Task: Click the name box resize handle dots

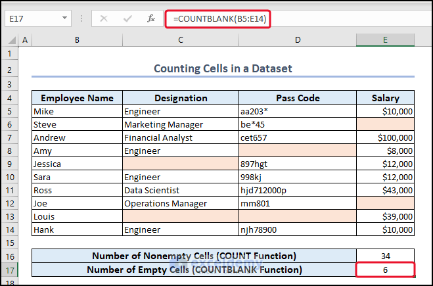Action: (82, 18)
